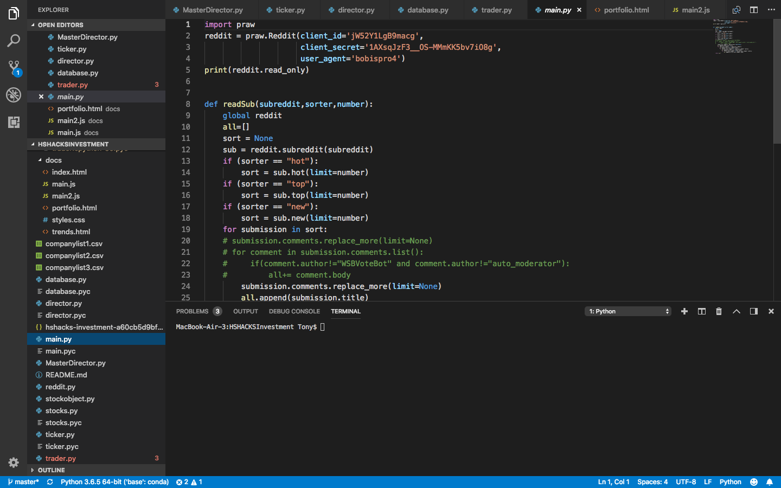
Task: Open the Manage gear icon
Action: click(14, 463)
